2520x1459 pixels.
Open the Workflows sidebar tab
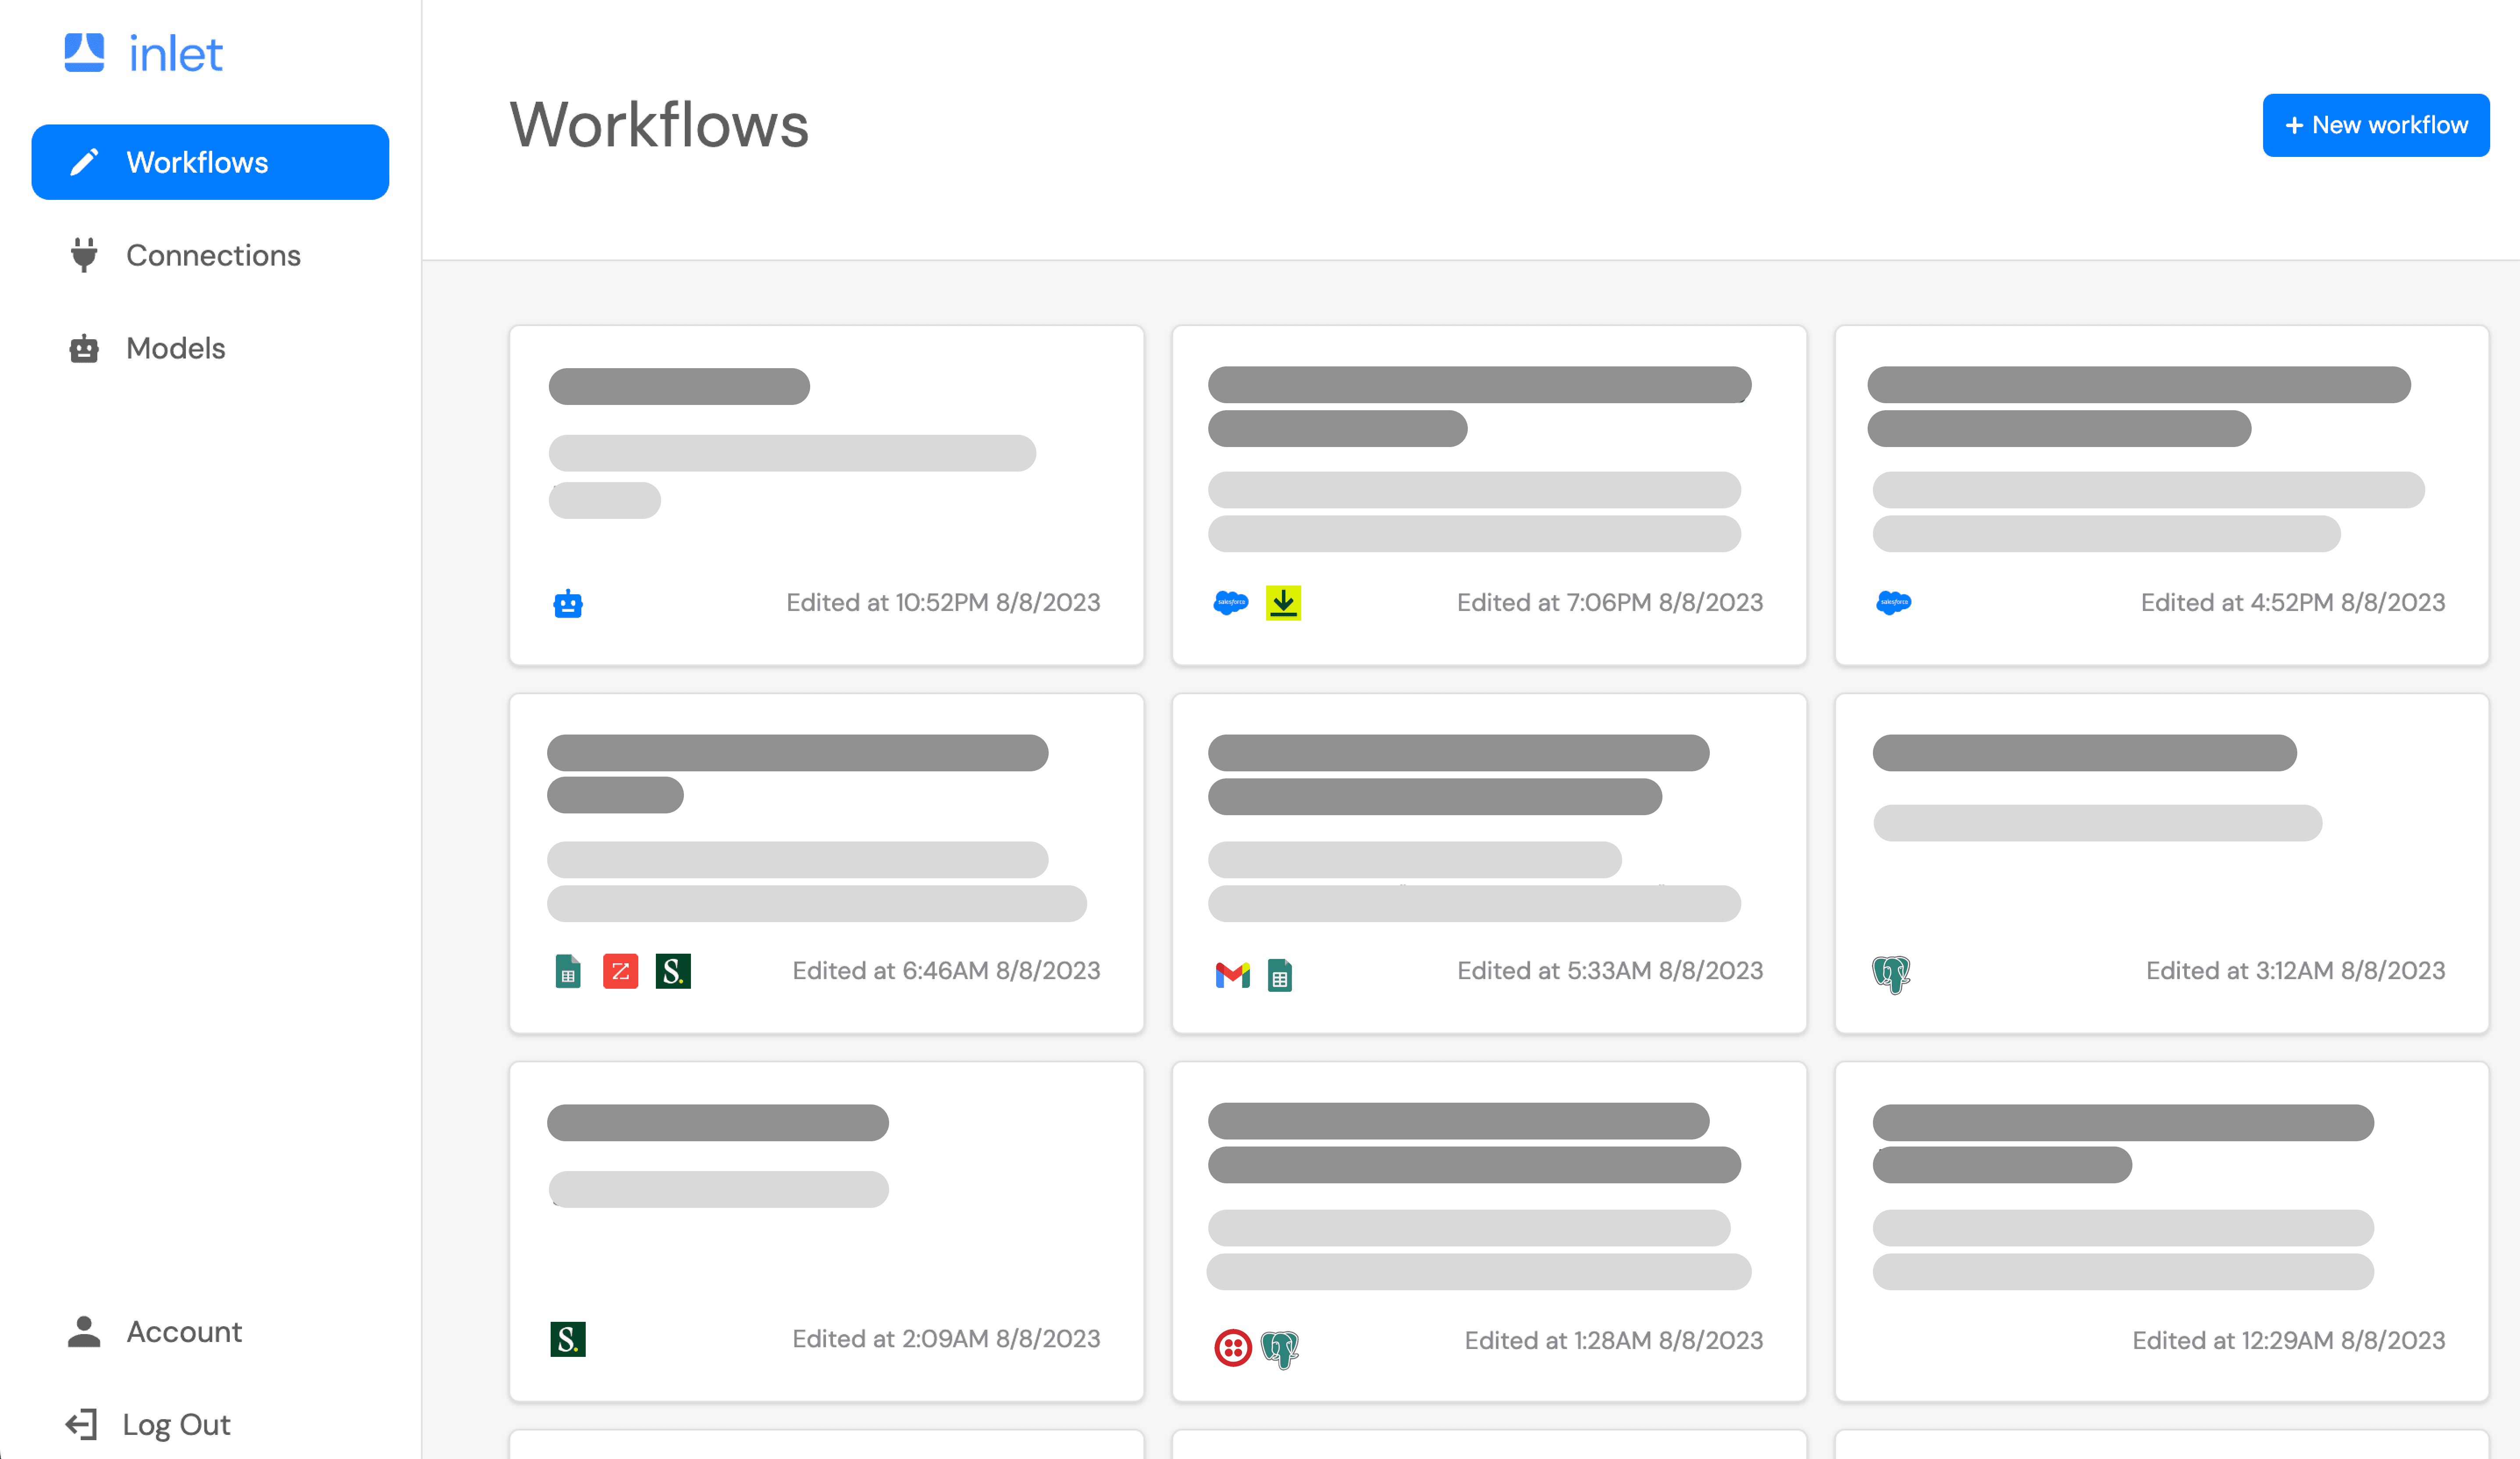click(210, 162)
